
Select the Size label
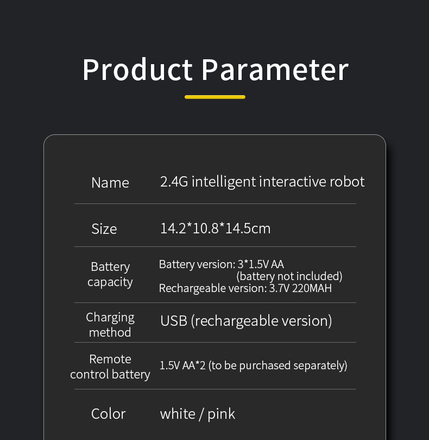(104, 228)
